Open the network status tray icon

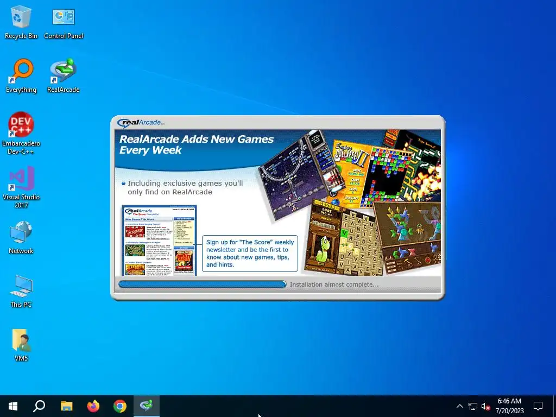pos(473,406)
